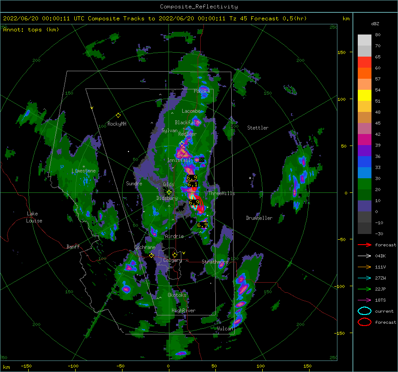Click the Airdrie city label
The height and width of the screenshot is (372, 398).
[x=174, y=236]
